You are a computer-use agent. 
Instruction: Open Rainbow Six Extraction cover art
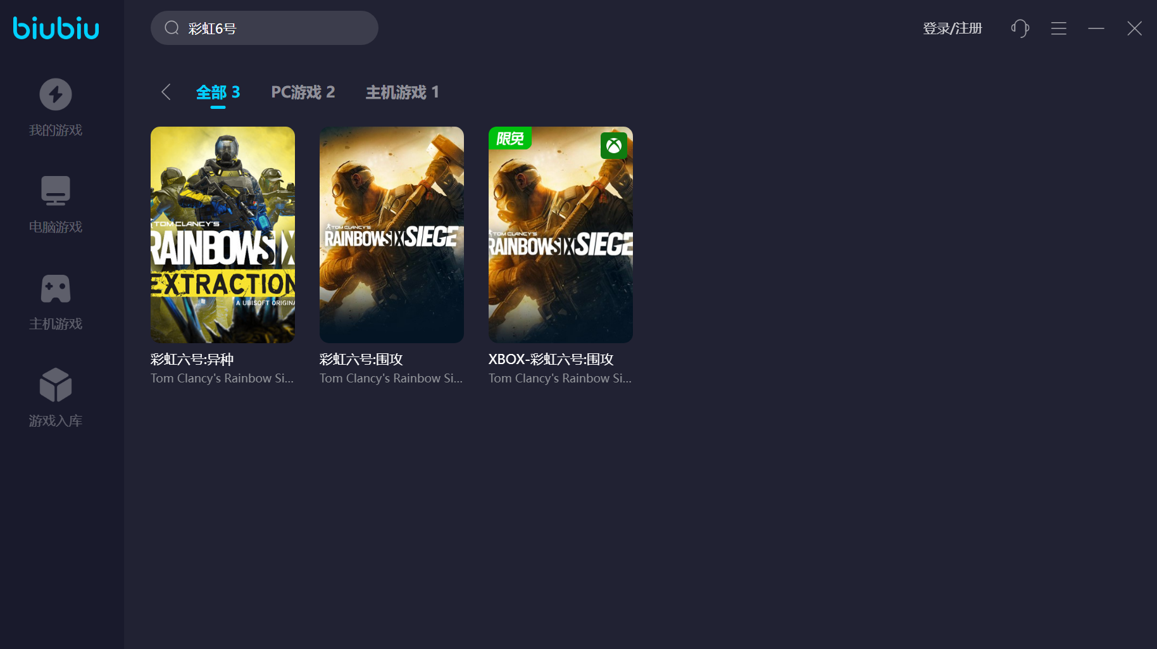coord(223,235)
